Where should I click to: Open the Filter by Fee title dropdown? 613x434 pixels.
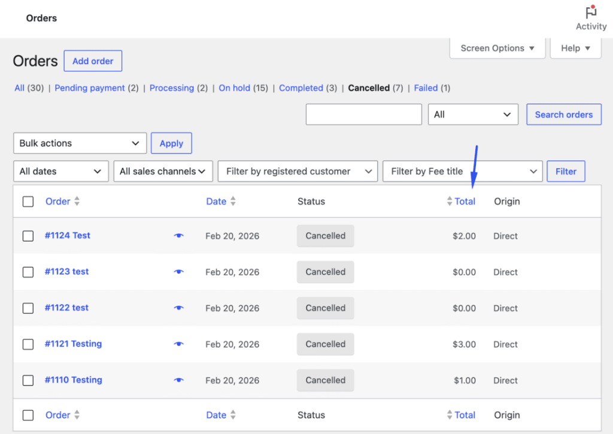pos(463,171)
